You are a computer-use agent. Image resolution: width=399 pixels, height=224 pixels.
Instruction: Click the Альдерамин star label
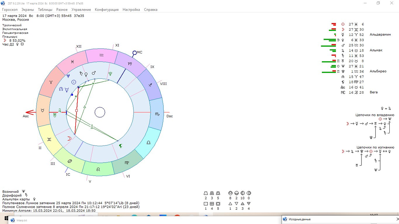click(x=380, y=35)
